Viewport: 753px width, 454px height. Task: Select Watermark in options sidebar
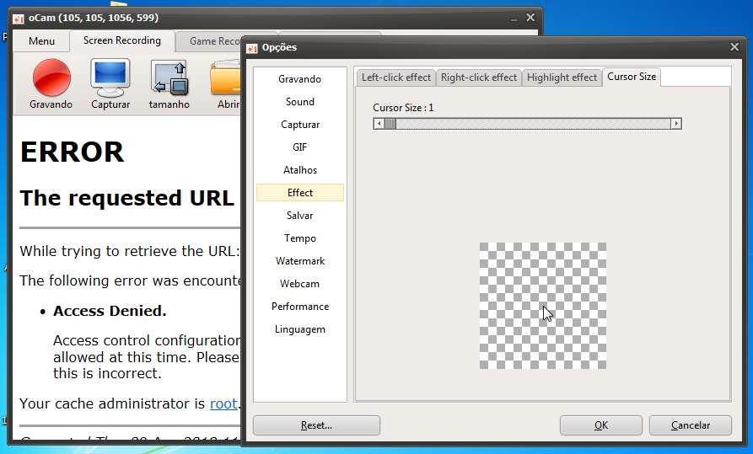[x=299, y=261]
